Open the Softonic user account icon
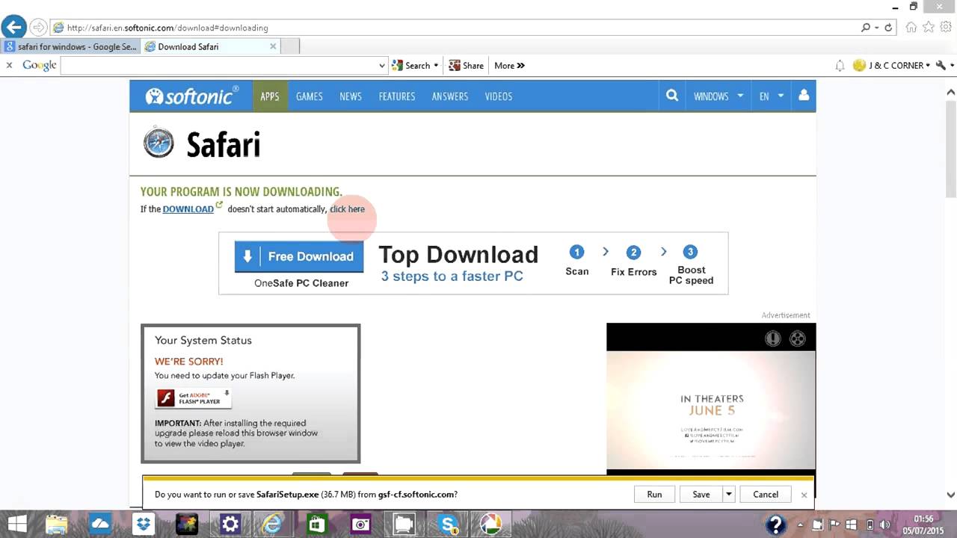Screen dimensions: 957x538 click(804, 96)
